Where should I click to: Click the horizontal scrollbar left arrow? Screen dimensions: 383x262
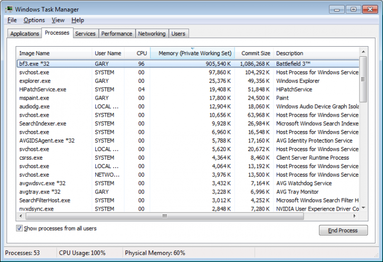(x=21, y=216)
